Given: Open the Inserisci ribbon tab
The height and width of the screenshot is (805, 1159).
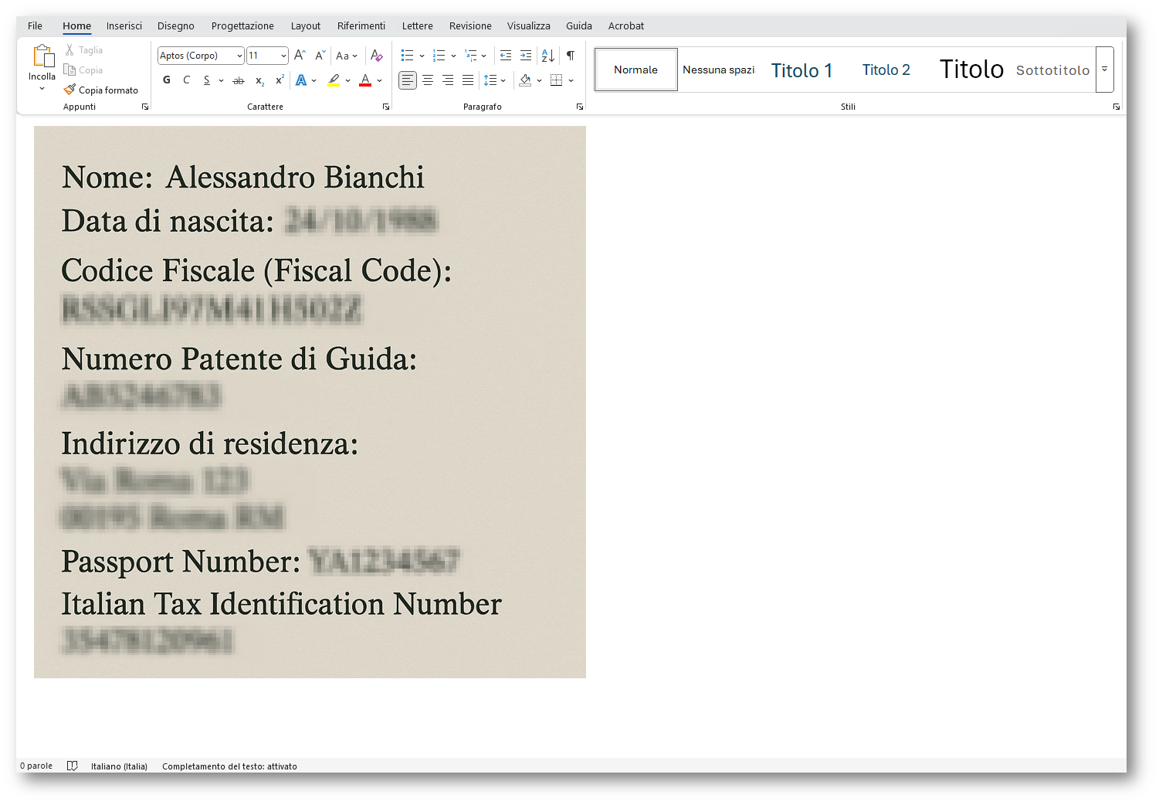Looking at the screenshot, I should pyautogui.click(x=124, y=26).
